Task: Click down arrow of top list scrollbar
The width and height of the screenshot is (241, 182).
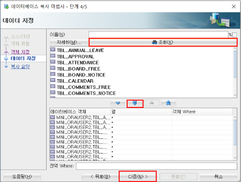Action: click(235, 96)
